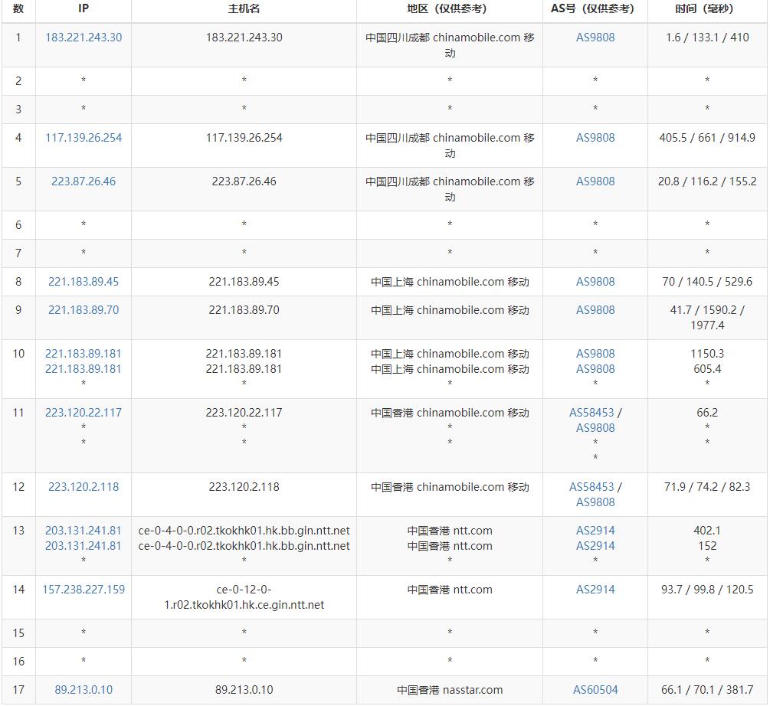Click region 中国上海 chinamobile.com in hop 8
The height and width of the screenshot is (706, 770).
[449, 282]
